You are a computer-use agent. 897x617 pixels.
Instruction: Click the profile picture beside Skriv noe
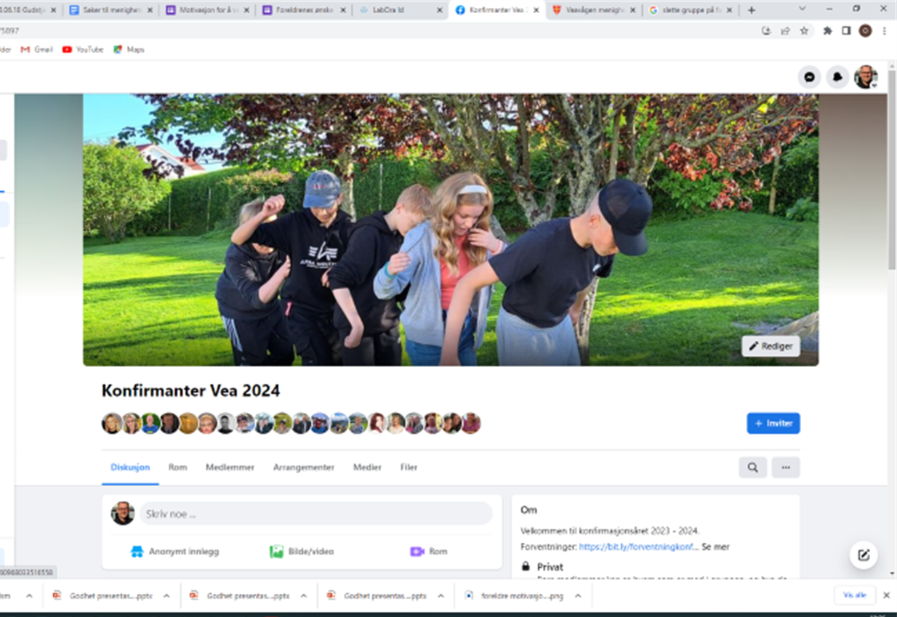[123, 513]
